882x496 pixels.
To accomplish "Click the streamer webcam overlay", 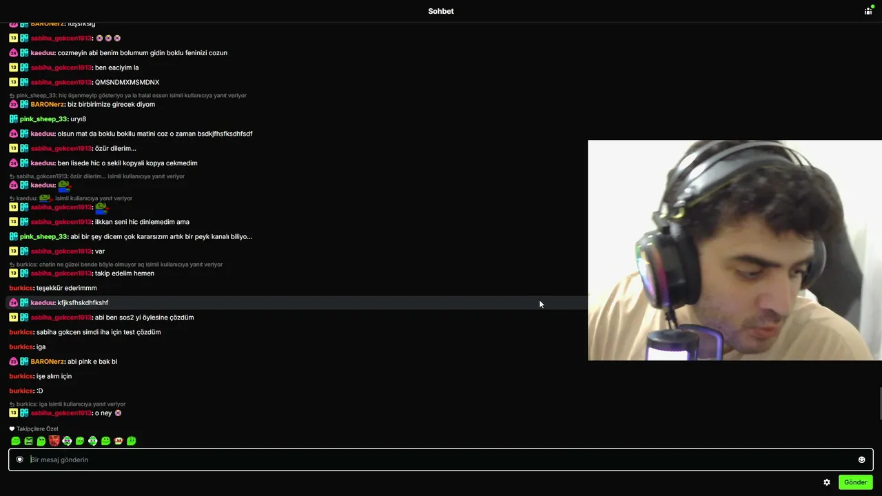I will tap(735, 250).
